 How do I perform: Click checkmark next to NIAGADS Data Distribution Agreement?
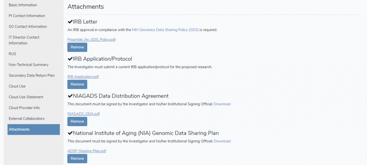pos(70,96)
